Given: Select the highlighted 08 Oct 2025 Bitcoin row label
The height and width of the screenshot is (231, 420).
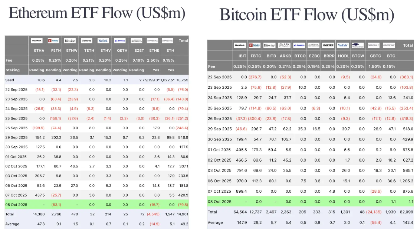Looking at the screenshot, I should tap(220, 202).
